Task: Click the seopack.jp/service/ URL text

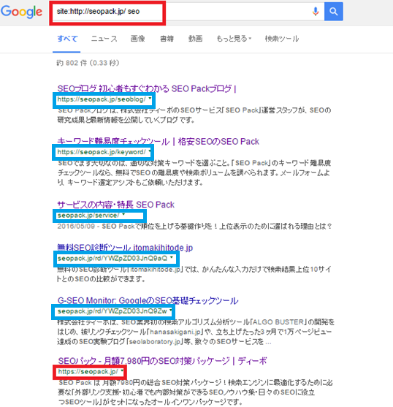Action: (x=88, y=216)
